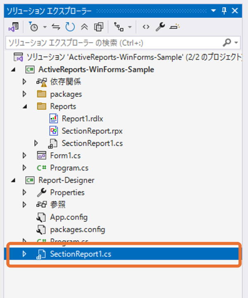The image size is (248, 298).
Task: Select Report1.rdlx file
Action: 82,119
